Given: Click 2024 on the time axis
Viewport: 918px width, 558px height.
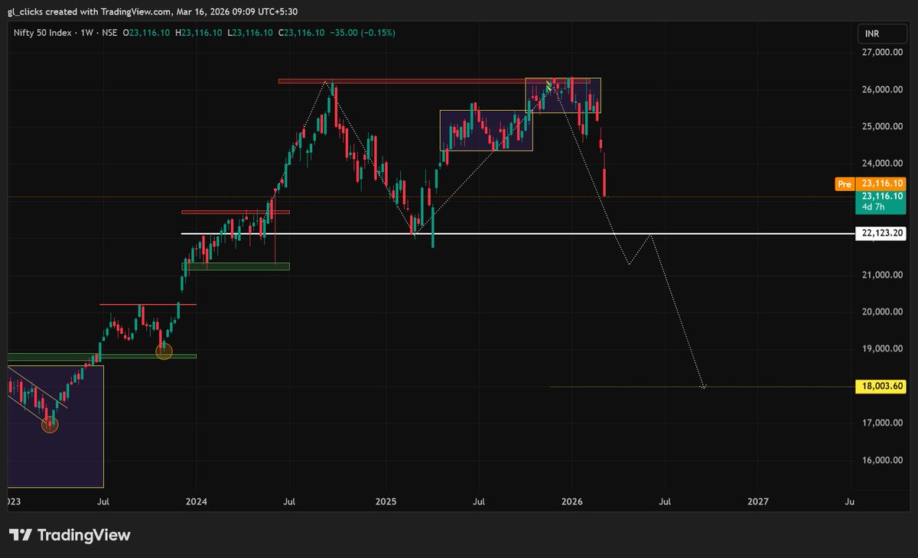Looking at the screenshot, I should [197, 501].
